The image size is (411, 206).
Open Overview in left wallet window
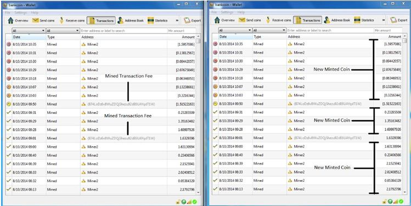18,20
